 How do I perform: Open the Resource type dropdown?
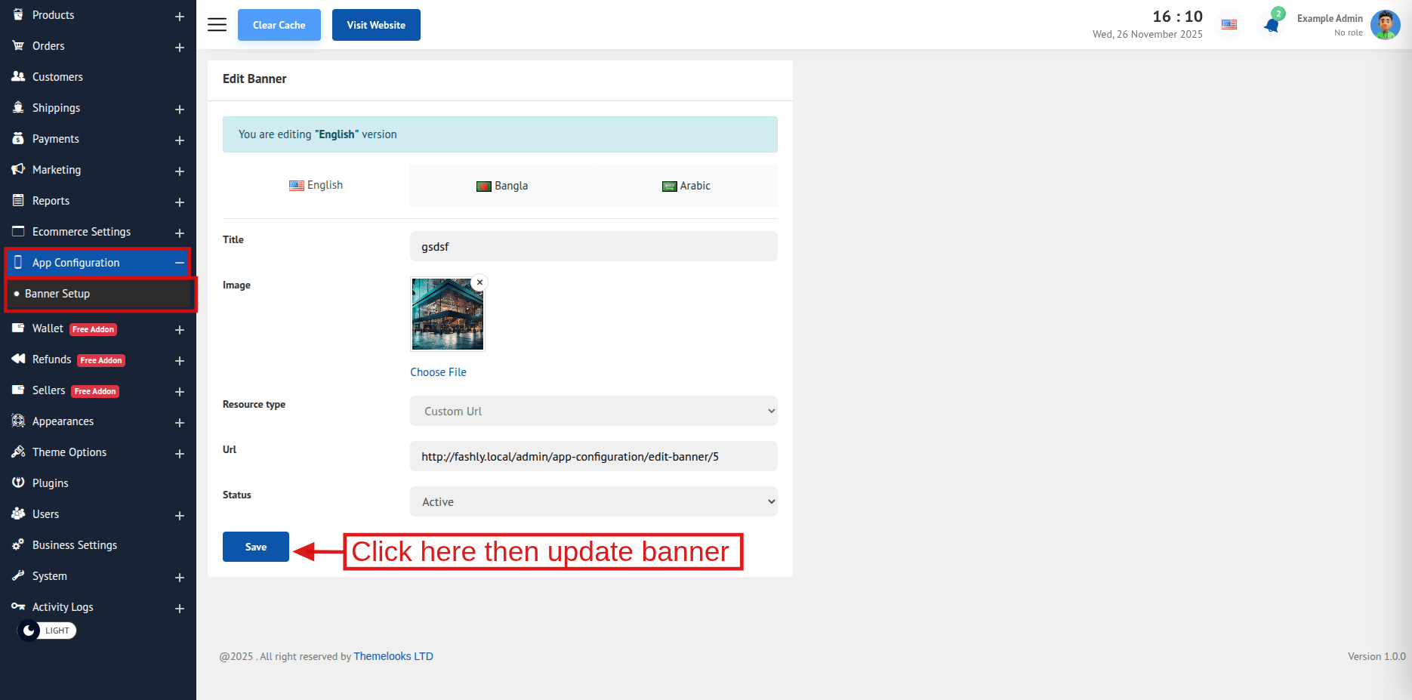pos(593,412)
